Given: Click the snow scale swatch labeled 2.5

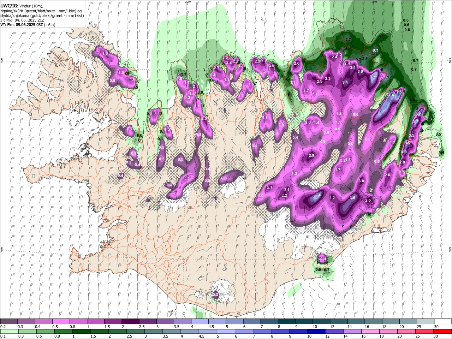Looking at the screenshot, I should 148,322.
